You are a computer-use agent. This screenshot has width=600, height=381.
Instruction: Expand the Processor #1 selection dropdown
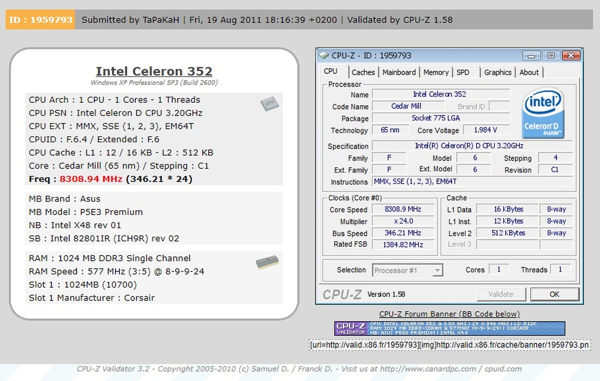click(437, 271)
